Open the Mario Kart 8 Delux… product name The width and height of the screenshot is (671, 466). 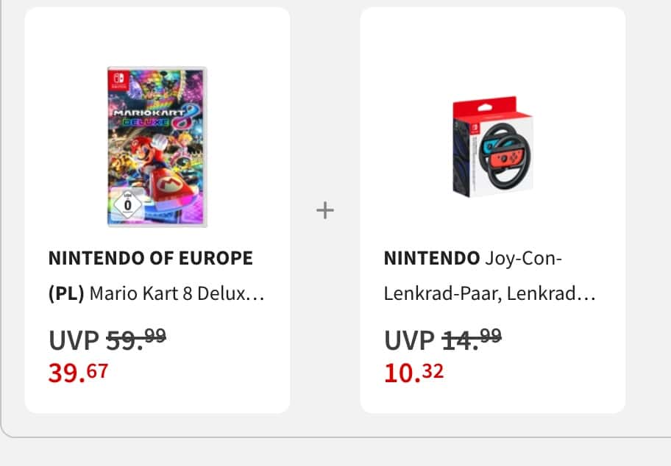[177, 294]
